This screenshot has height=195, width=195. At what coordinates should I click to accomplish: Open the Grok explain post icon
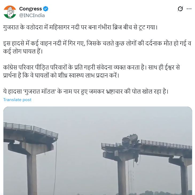click(180, 9)
